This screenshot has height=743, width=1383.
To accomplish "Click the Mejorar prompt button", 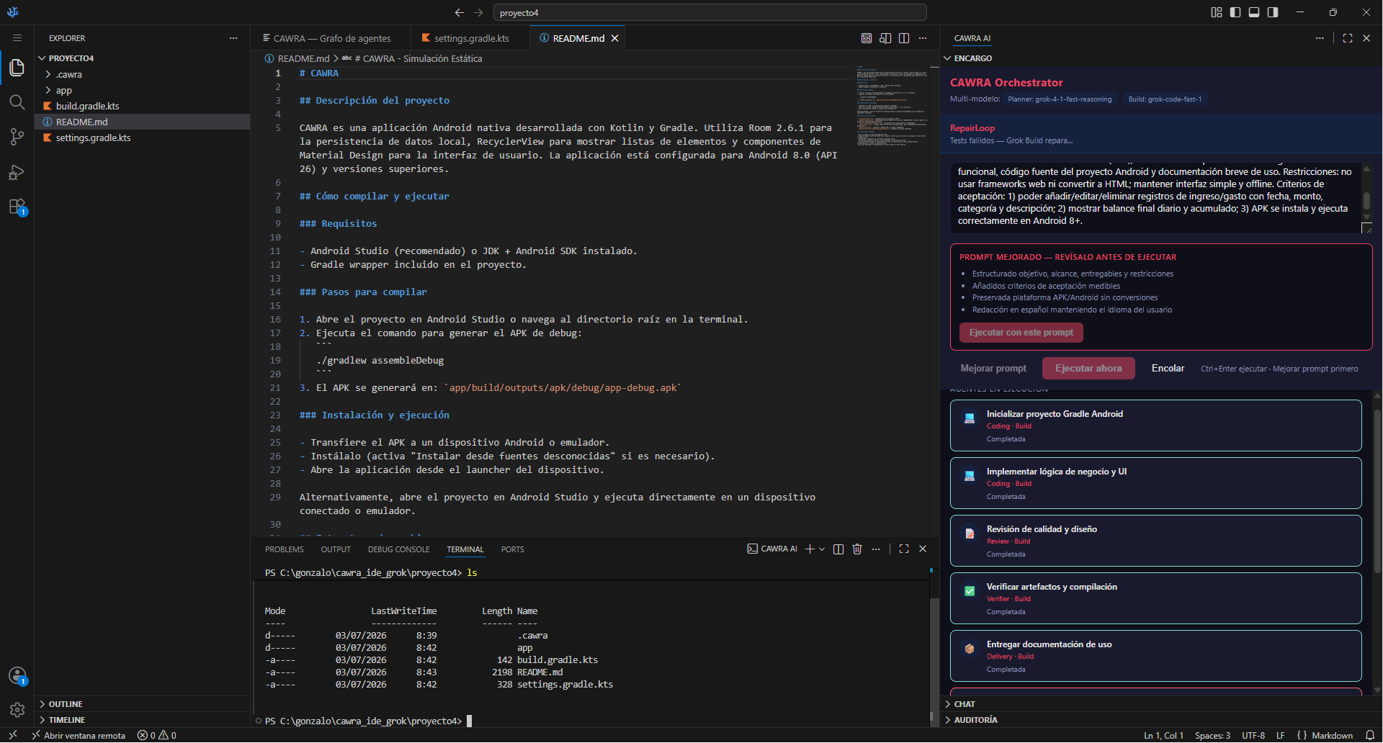I will coord(993,368).
